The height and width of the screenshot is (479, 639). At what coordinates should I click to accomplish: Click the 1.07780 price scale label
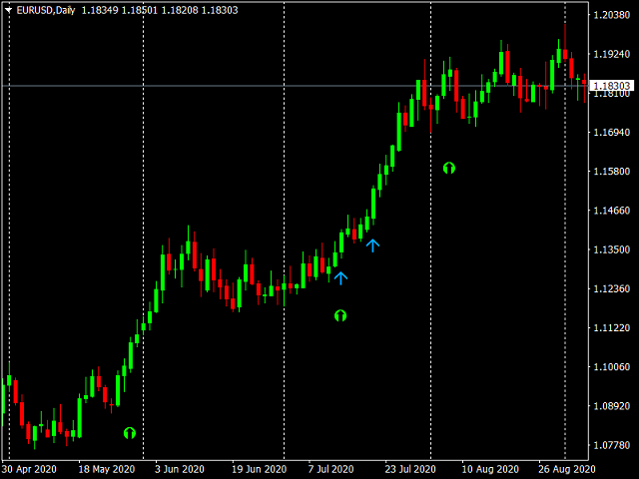(612, 445)
